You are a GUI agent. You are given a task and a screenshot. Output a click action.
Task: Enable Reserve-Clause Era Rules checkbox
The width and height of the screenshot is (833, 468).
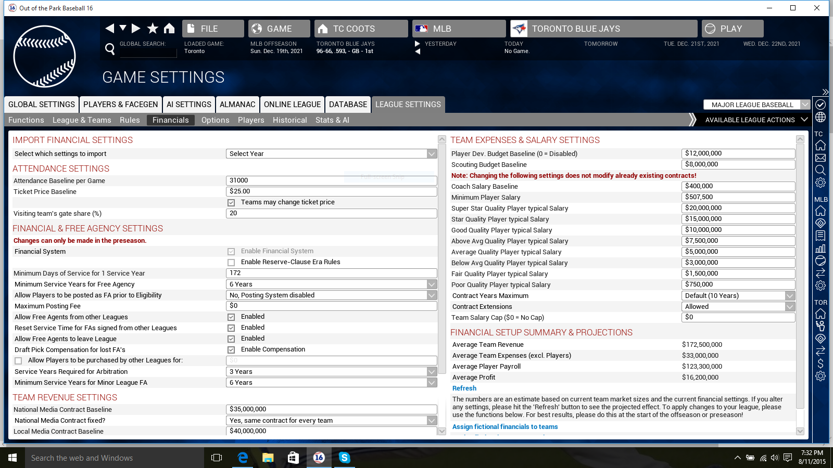(231, 263)
